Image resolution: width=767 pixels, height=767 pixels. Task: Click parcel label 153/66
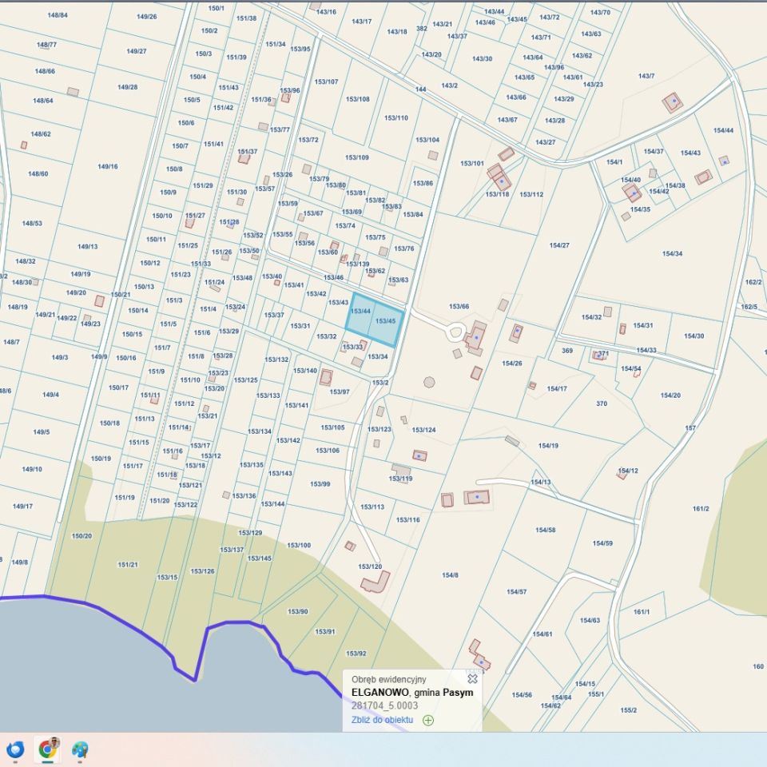(459, 306)
